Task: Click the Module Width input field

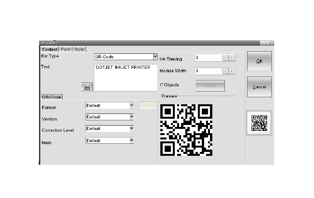Action: 209,71
